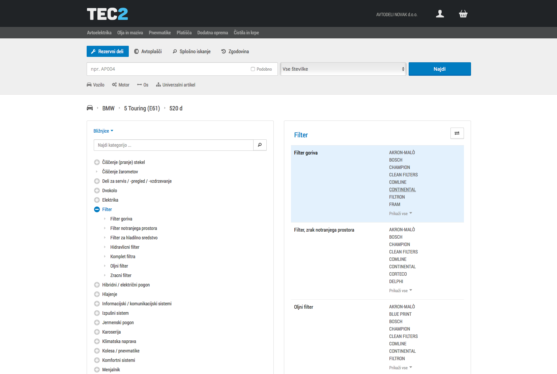The image size is (557, 374).
Task: Switch to the Avtoplašči tab
Action: (x=148, y=52)
